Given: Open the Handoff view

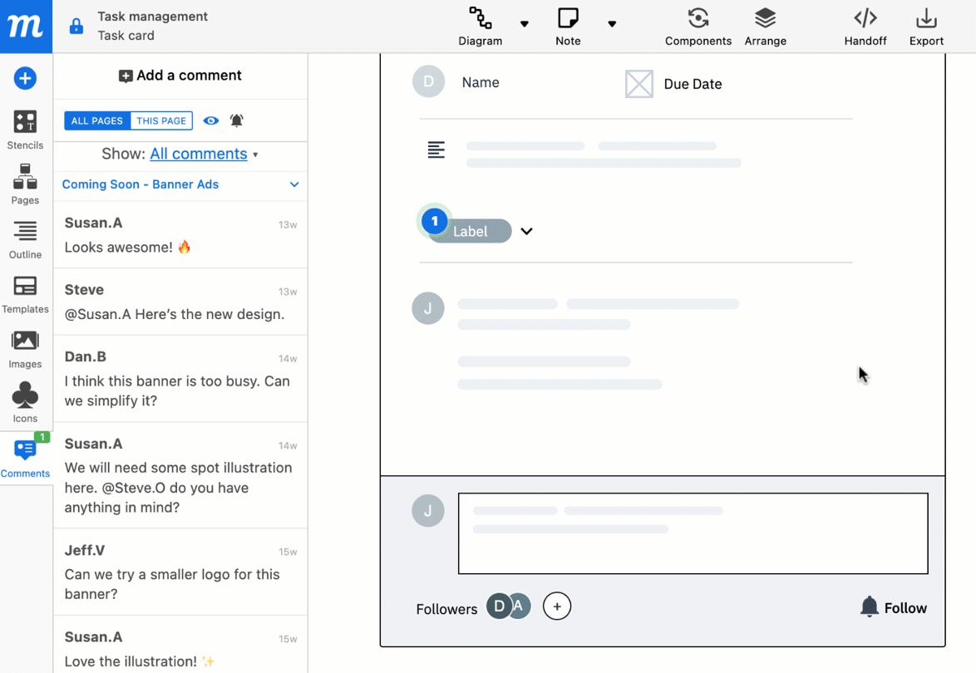Looking at the screenshot, I should pyautogui.click(x=865, y=27).
